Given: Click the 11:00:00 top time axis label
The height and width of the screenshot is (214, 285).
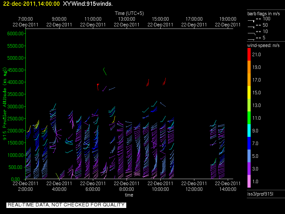Looking at the screenshot, I should pyautogui.click(x=93, y=19).
